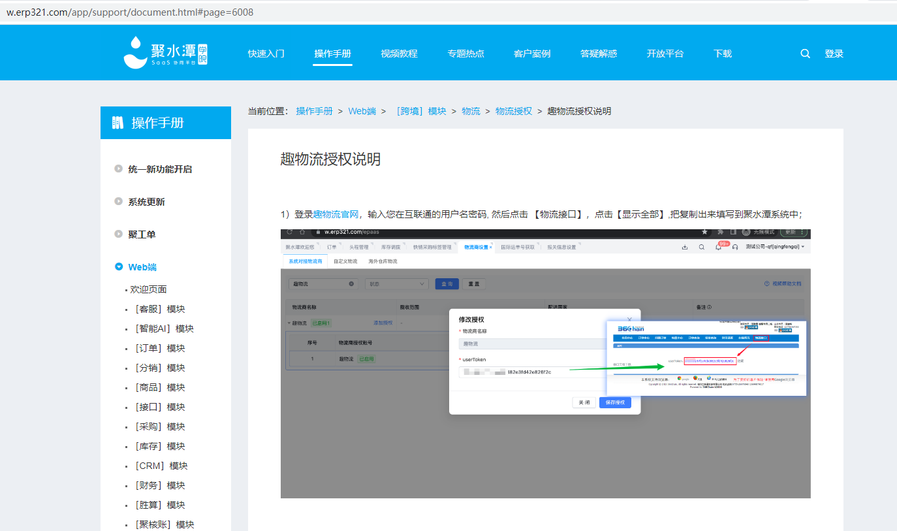Go to 专题热点 in top navigation
This screenshot has width=897, height=531.
[465, 54]
